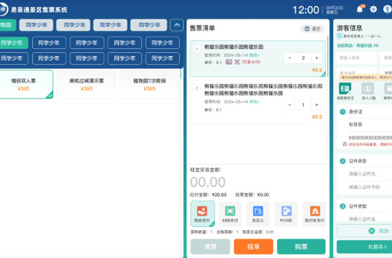Click the greyed-out button beside 挂单
The image size is (392, 258).
point(210,247)
